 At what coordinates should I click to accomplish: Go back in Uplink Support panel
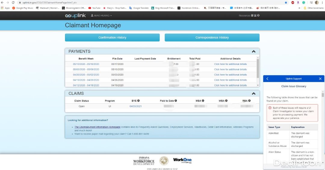(268, 79)
